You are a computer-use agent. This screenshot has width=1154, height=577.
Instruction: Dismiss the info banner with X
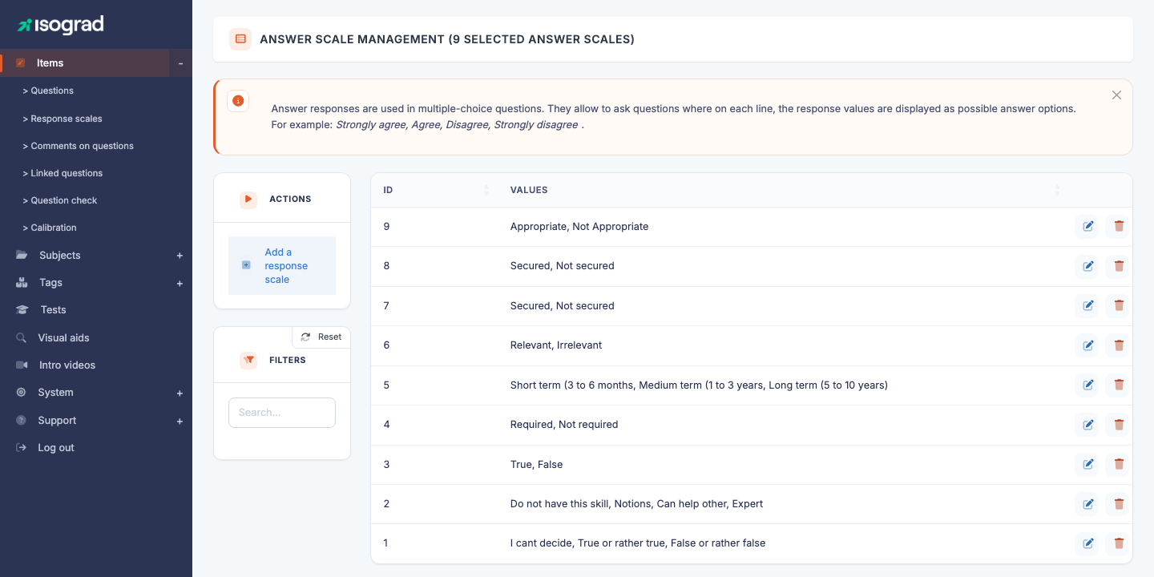tap(1116, 95)
